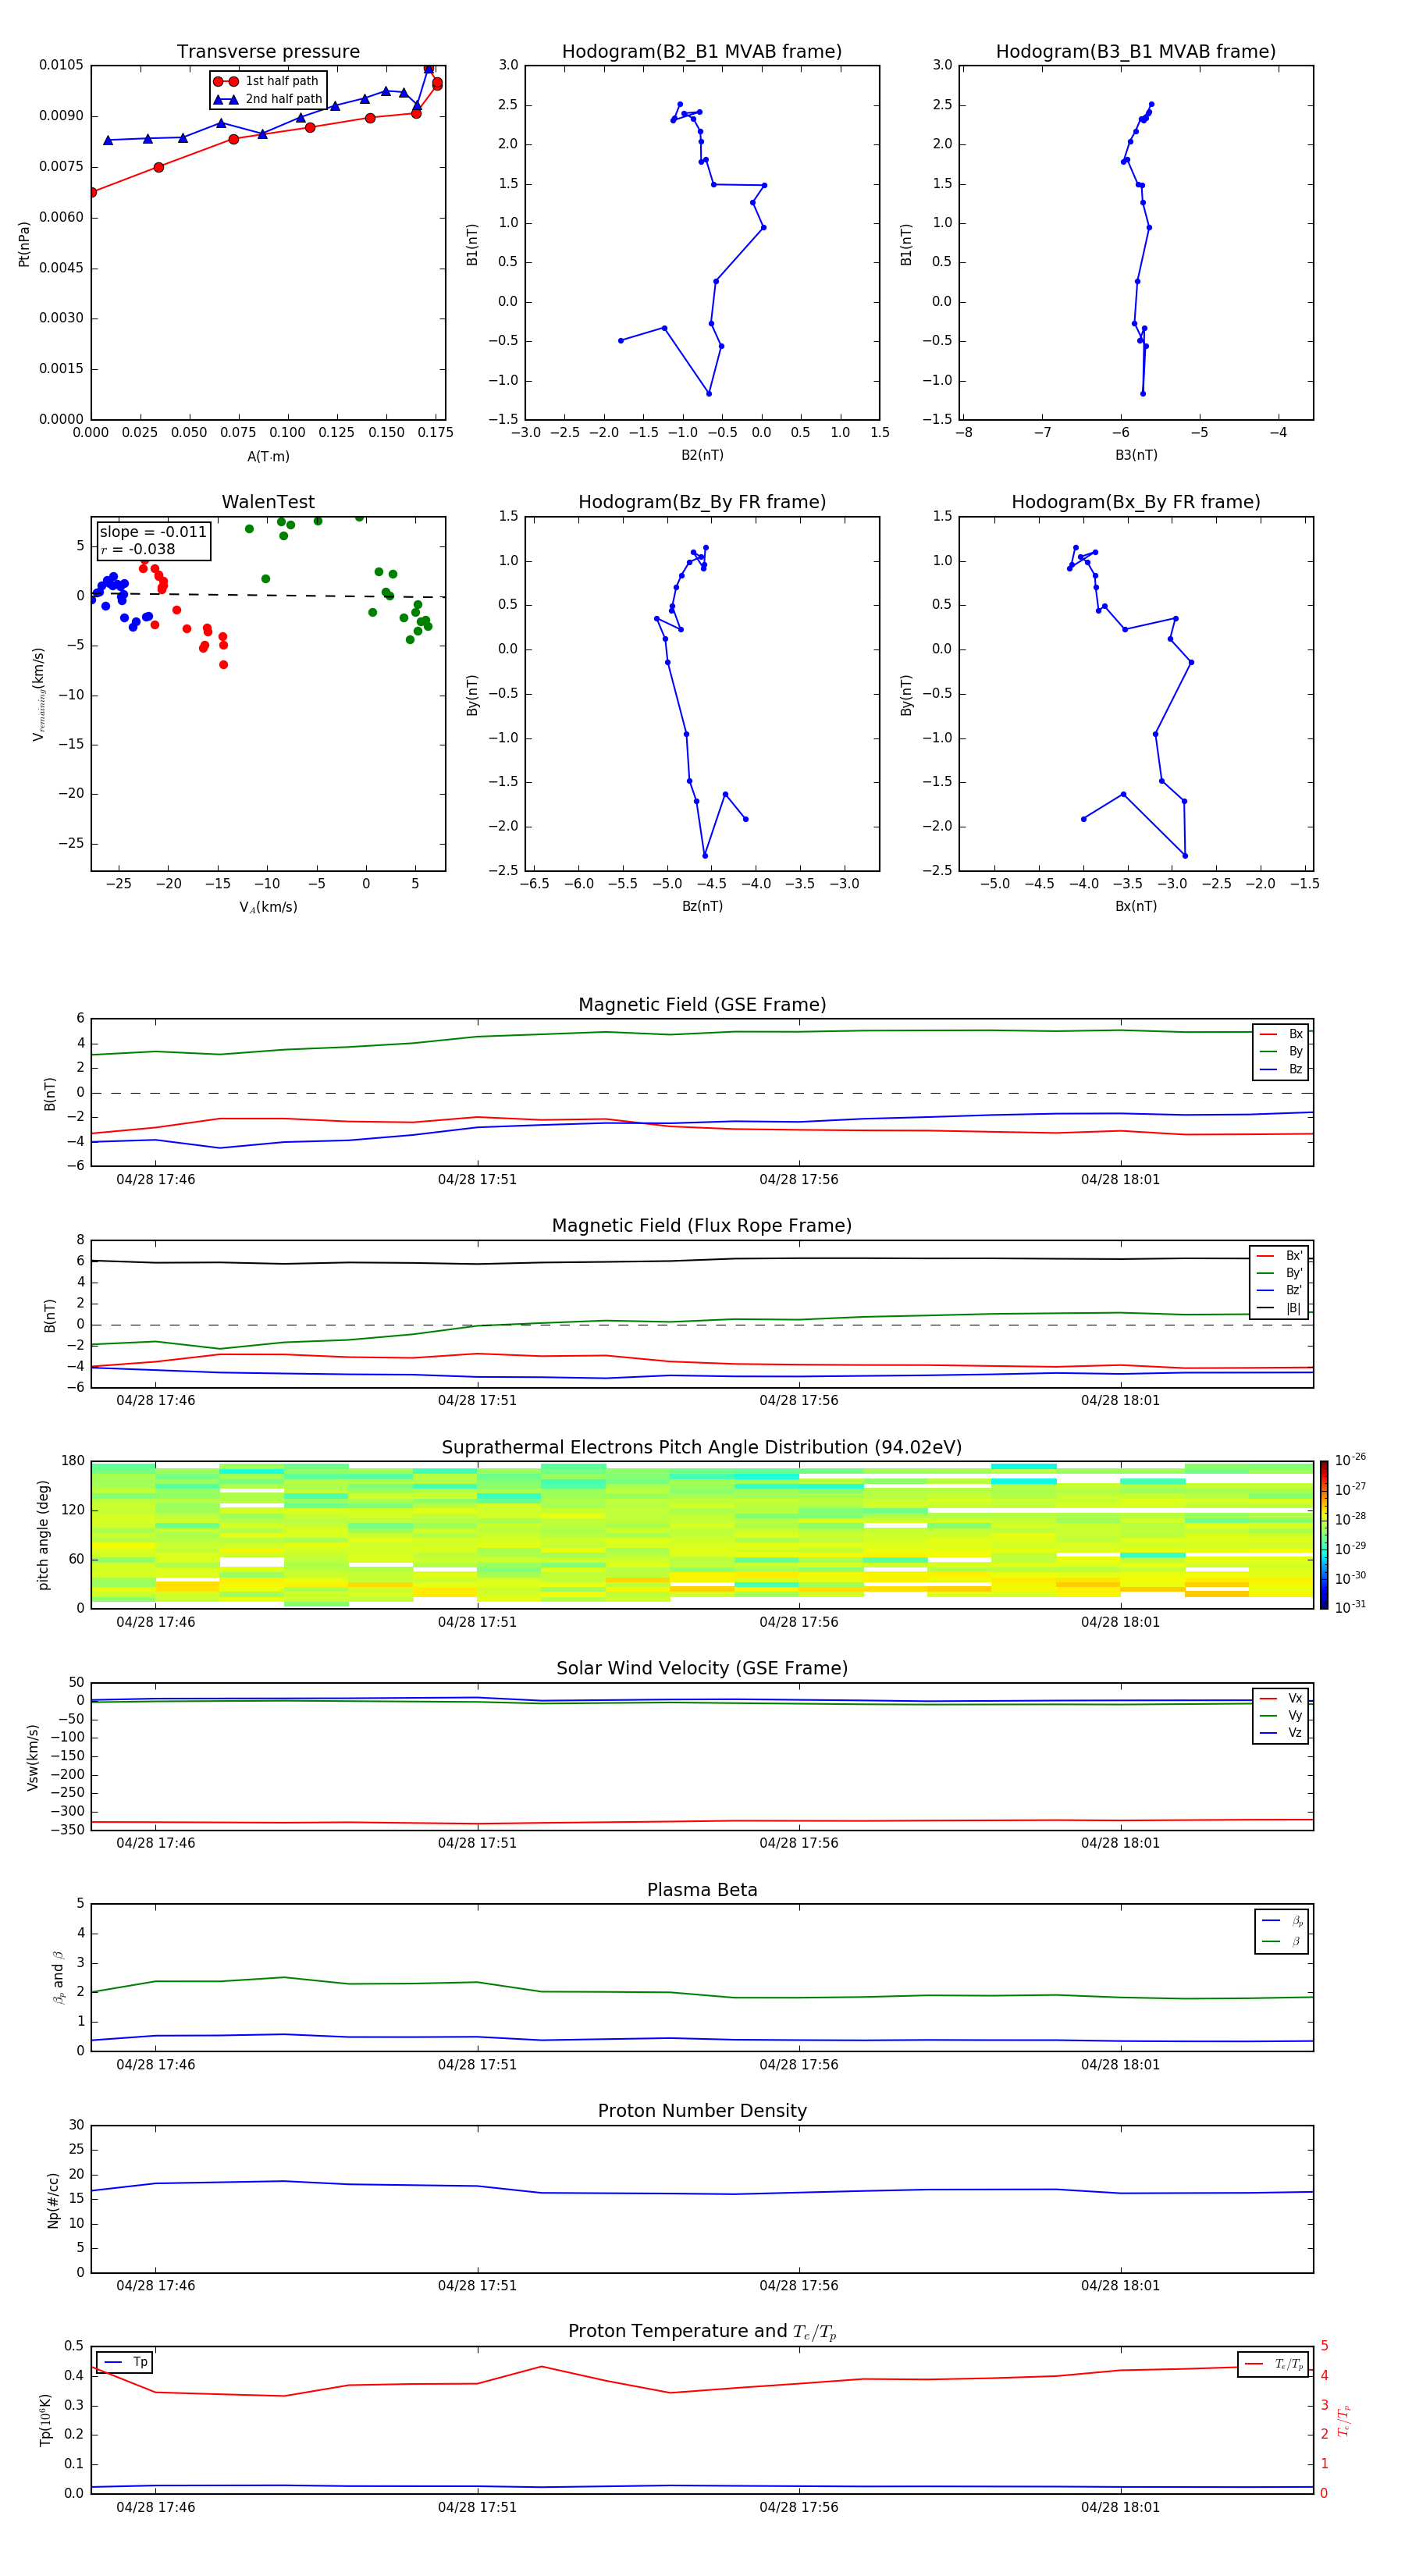Click the 'Transverse pressure' plot title
Image resolution: width=1405 pixels, height=2576 pixels.
pos(268,52)
